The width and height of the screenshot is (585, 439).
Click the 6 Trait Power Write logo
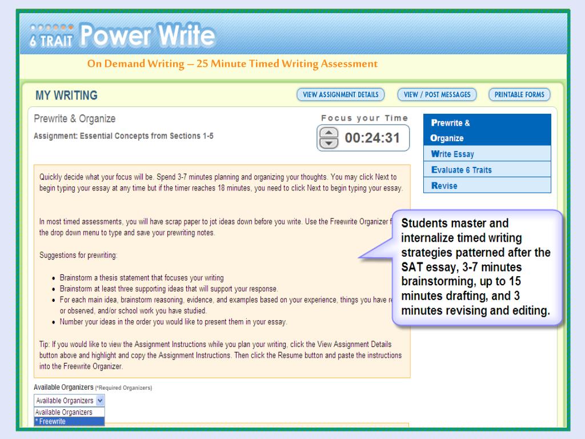click(122, 36)
